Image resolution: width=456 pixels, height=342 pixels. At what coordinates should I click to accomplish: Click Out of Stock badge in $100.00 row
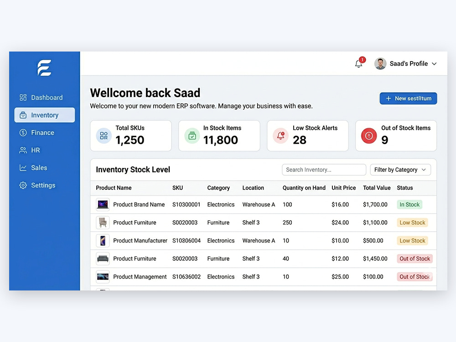415,277
